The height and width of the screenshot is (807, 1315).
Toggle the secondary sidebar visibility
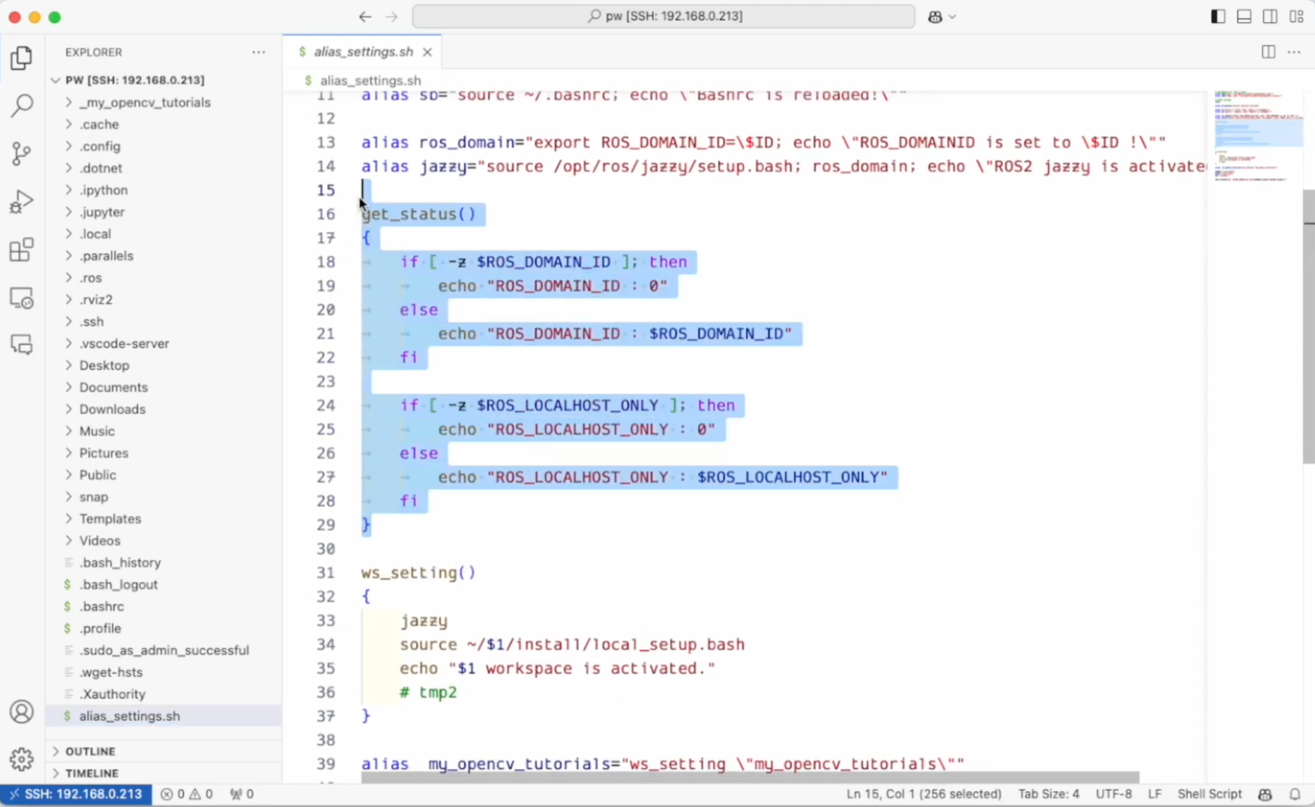(1270, 17)
